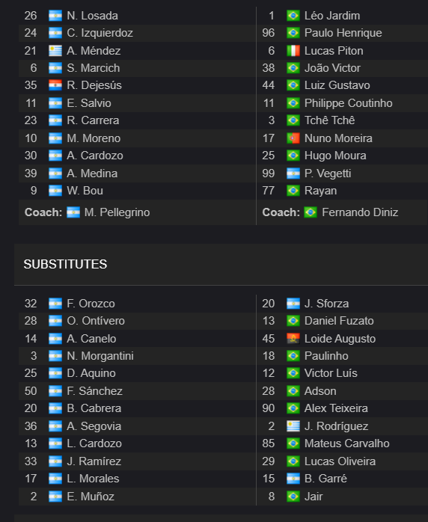Select coach Fernando Diniz's name
The width and height of the screenshot is (428, 522).
tap(360, 212)
